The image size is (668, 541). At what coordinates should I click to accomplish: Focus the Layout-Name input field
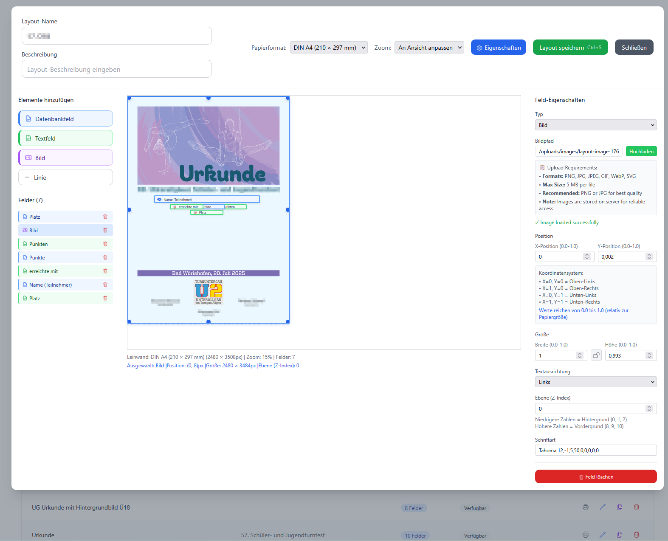pyautogui.click(x=117, y=36)
